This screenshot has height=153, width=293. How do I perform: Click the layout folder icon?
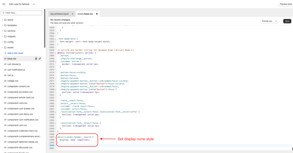point(5,20)
